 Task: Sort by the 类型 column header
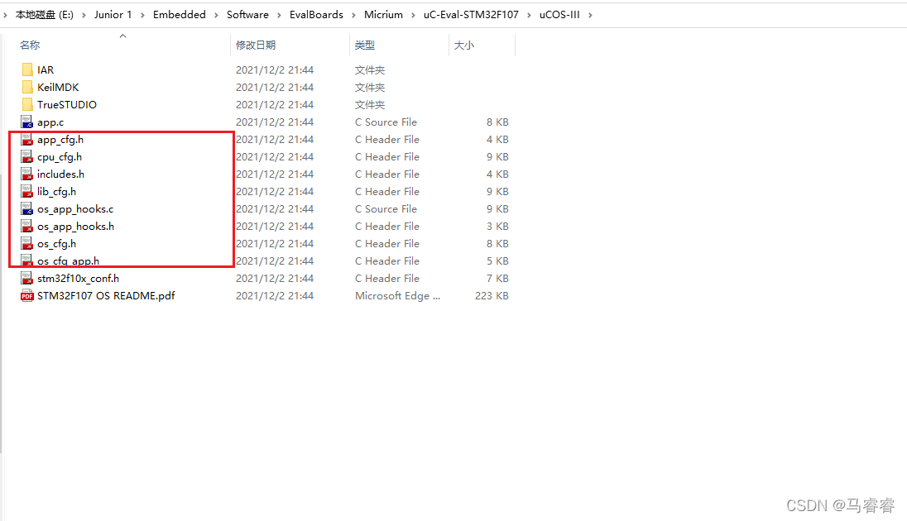tap(365, 45)
